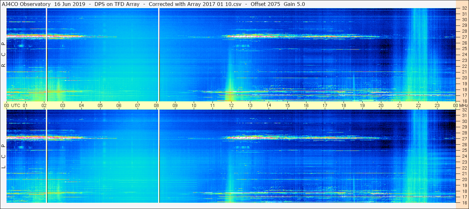Select the 05 hour mark on time axis

click(x=100, y=105)
